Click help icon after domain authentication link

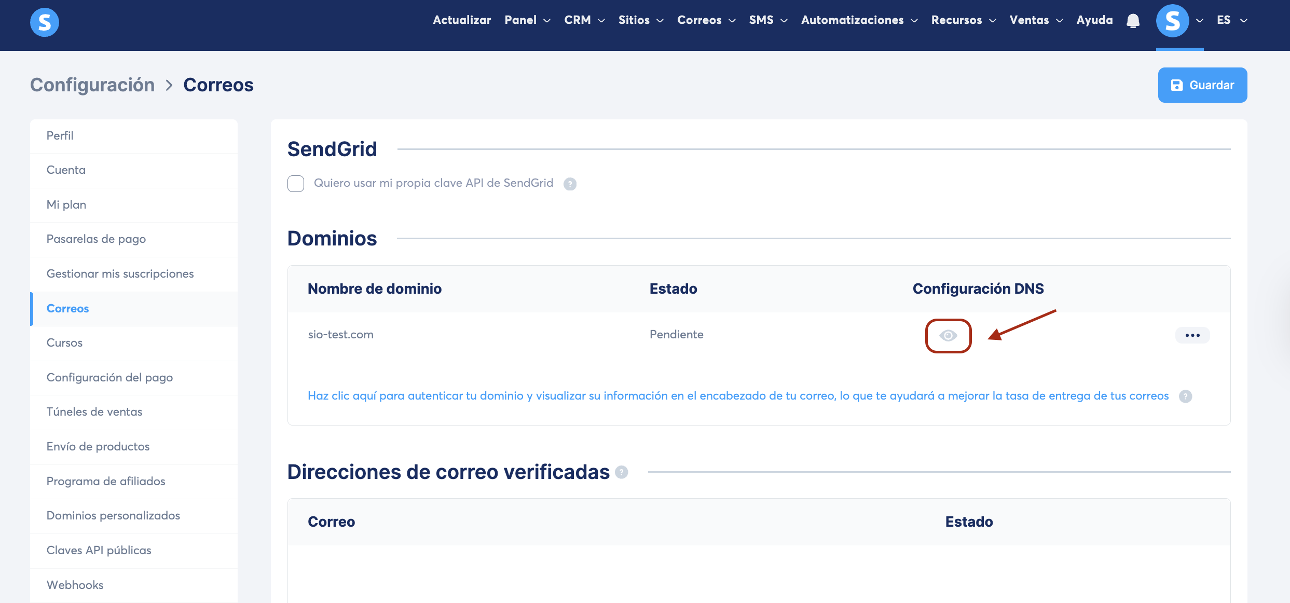click(1185, 396)
